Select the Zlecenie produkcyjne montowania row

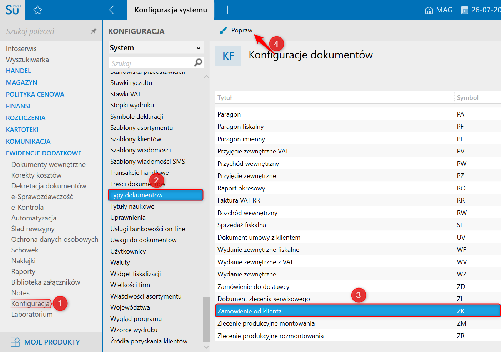[x=358, y=323]
